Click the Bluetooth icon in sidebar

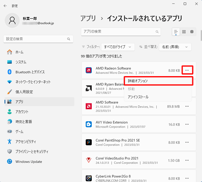point(9,72)
